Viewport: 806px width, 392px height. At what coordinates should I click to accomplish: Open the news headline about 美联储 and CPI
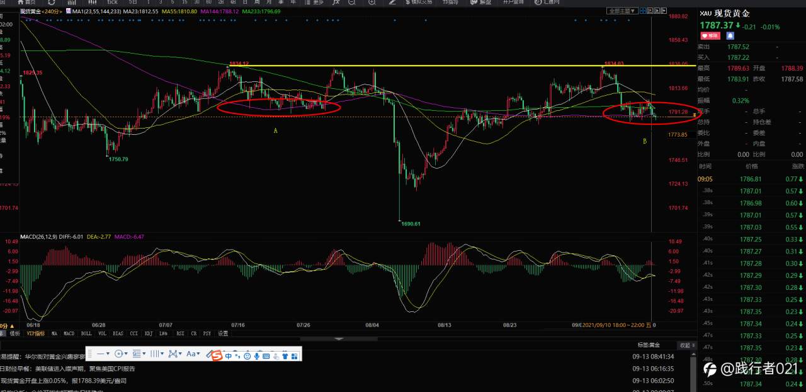[x=68, y=369]
